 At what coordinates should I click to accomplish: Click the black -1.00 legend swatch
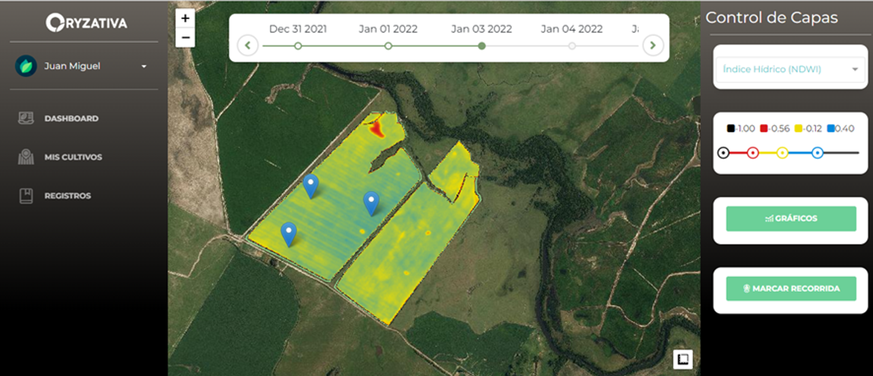(x=731, y=128)
